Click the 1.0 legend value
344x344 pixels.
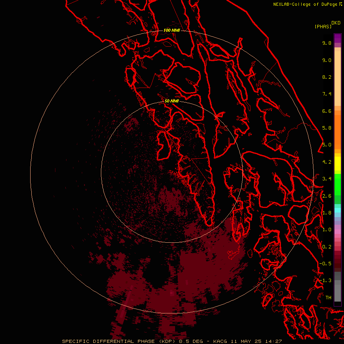point(327,230)
